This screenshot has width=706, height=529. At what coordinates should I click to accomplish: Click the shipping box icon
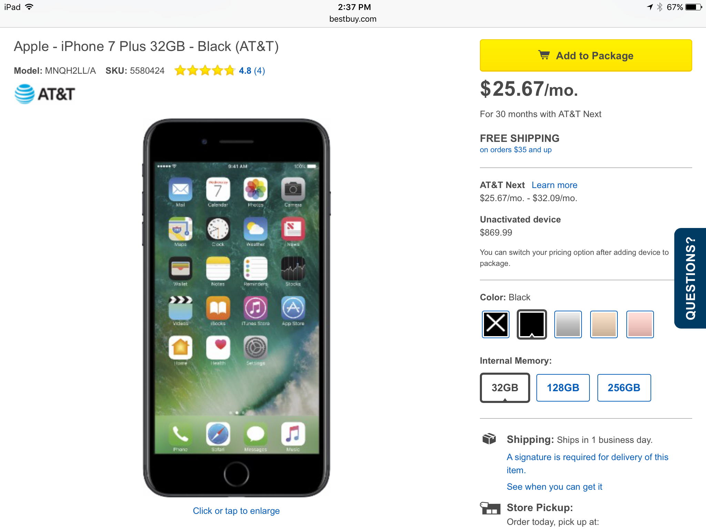click(x=489, y=439)
